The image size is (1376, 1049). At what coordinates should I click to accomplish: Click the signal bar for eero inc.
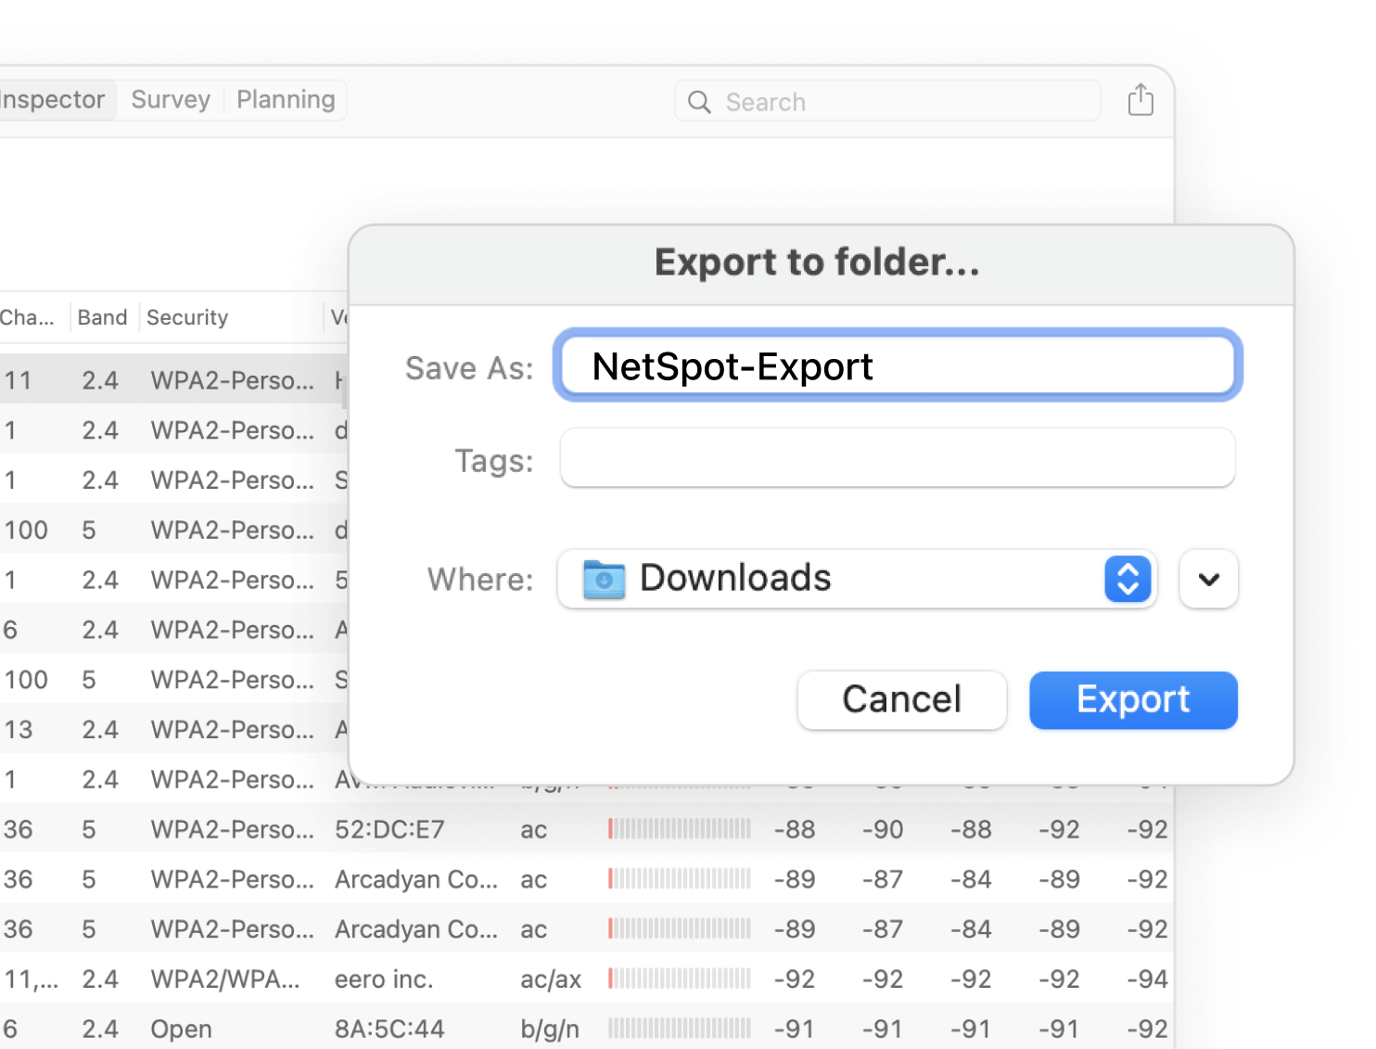(x=679, y=979)
